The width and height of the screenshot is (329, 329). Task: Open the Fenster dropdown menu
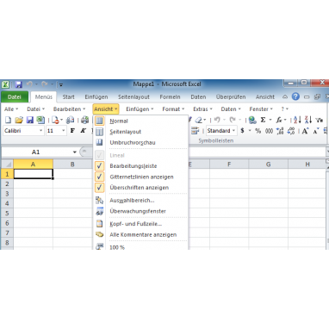(261, 109)
